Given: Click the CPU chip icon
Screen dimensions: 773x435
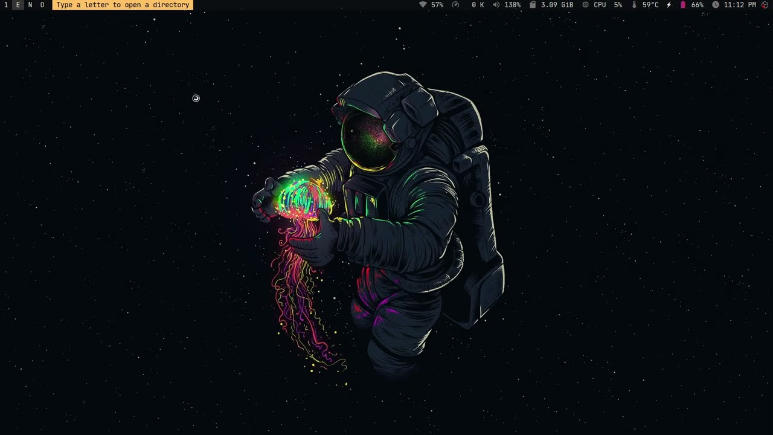Looking at the screenshot, I should [585, 5].
